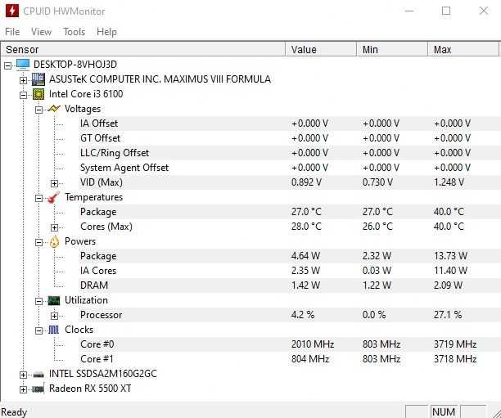Viewport: 501px width, 418px height.
Task: Maximize the HWMonitor window
Action: [446, 11]
